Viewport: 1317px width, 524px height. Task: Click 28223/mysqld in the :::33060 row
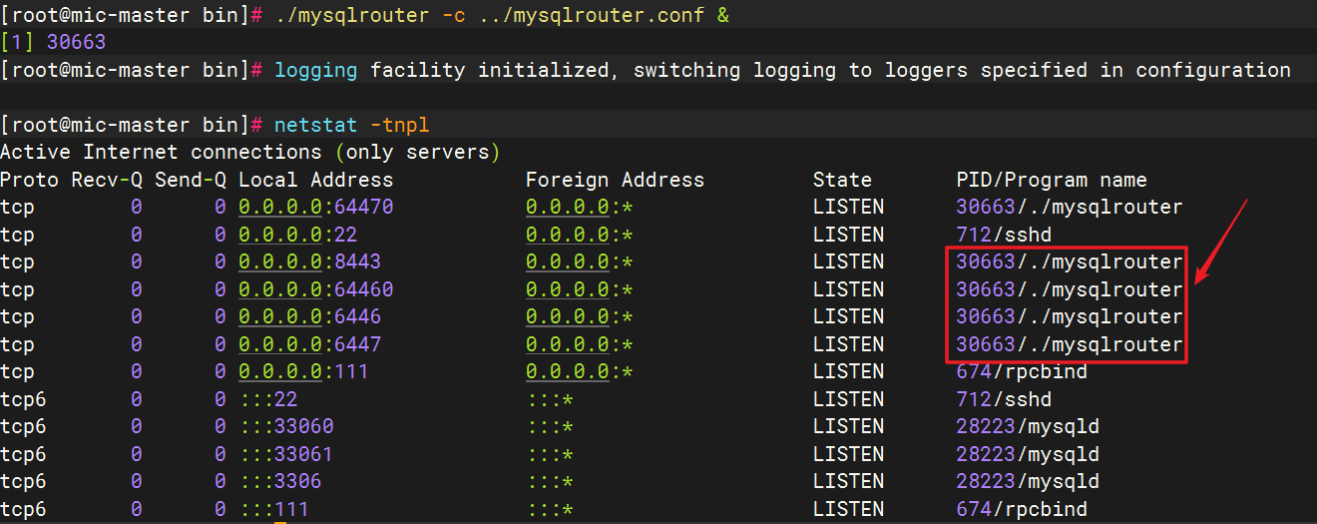1029,426
